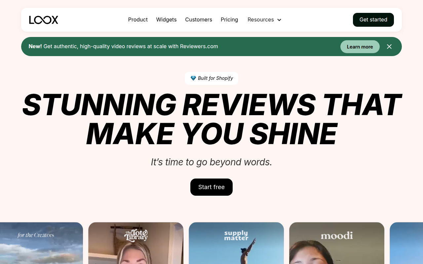Go to the Widgets page
Viewport: 423px width, 264px height.
tap(166, 20)
